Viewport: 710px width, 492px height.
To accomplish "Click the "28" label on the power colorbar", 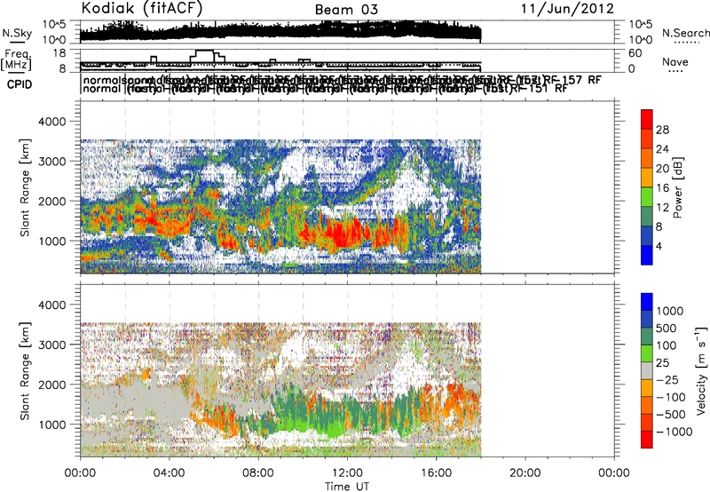I will click(662, 130).
